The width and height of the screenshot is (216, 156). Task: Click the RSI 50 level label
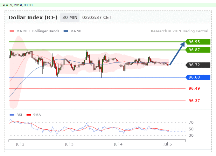point(191,129)
